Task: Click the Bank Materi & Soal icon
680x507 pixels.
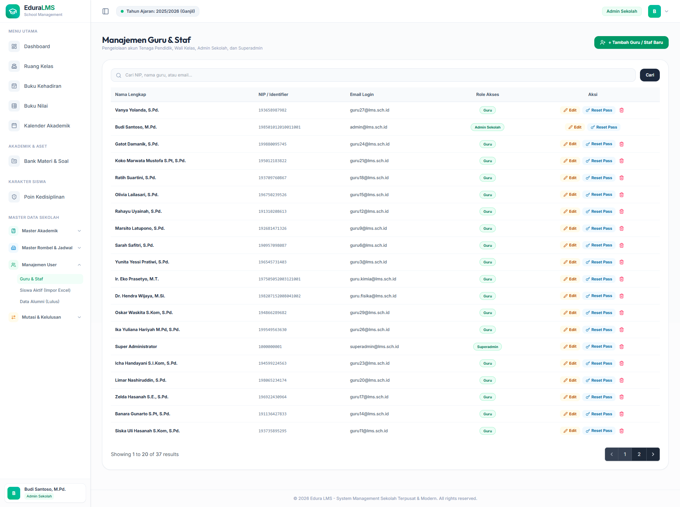Action: [14, 161]
